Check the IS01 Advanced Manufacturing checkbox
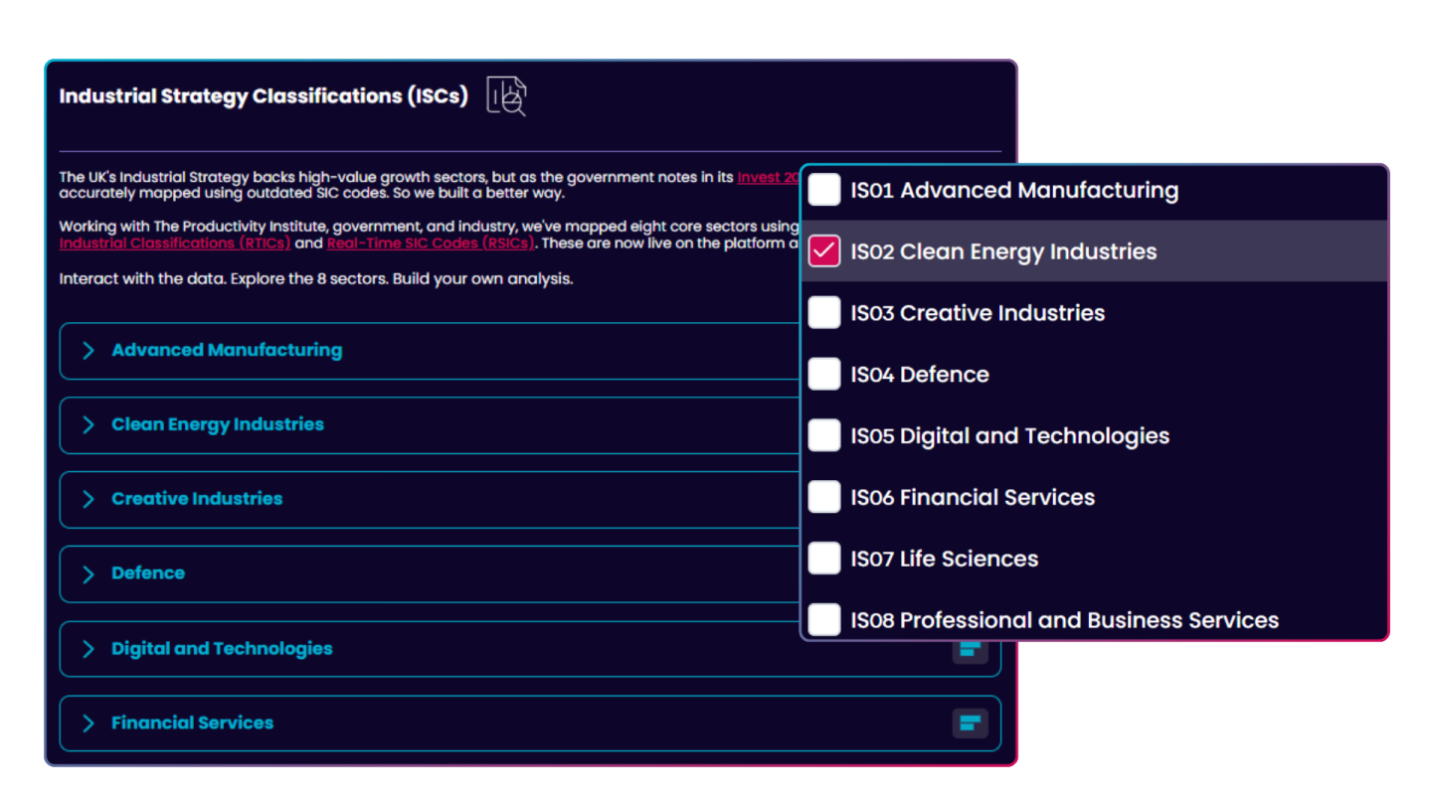 pos(823,189)
